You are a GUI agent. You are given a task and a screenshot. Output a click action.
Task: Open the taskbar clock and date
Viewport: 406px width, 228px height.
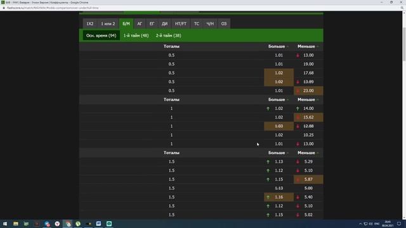point(388,224)
